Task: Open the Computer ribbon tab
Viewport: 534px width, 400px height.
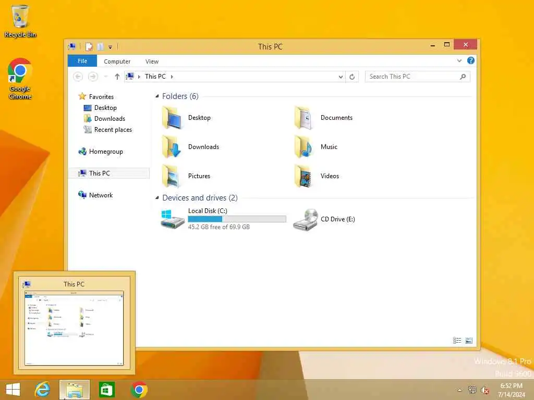Action: [117, 61]
